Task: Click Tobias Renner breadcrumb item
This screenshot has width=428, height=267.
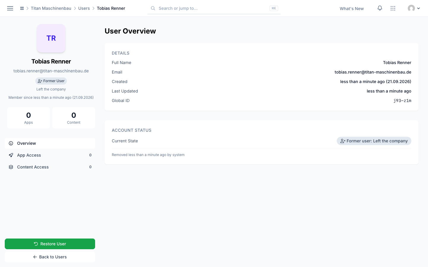Action: (x=111, y=8)
